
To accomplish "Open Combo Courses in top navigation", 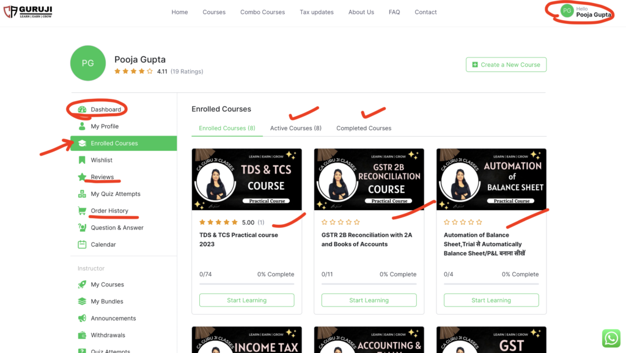I will tap(262, 12).
